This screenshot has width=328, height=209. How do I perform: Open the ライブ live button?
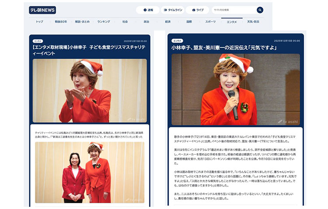point(197,10)
